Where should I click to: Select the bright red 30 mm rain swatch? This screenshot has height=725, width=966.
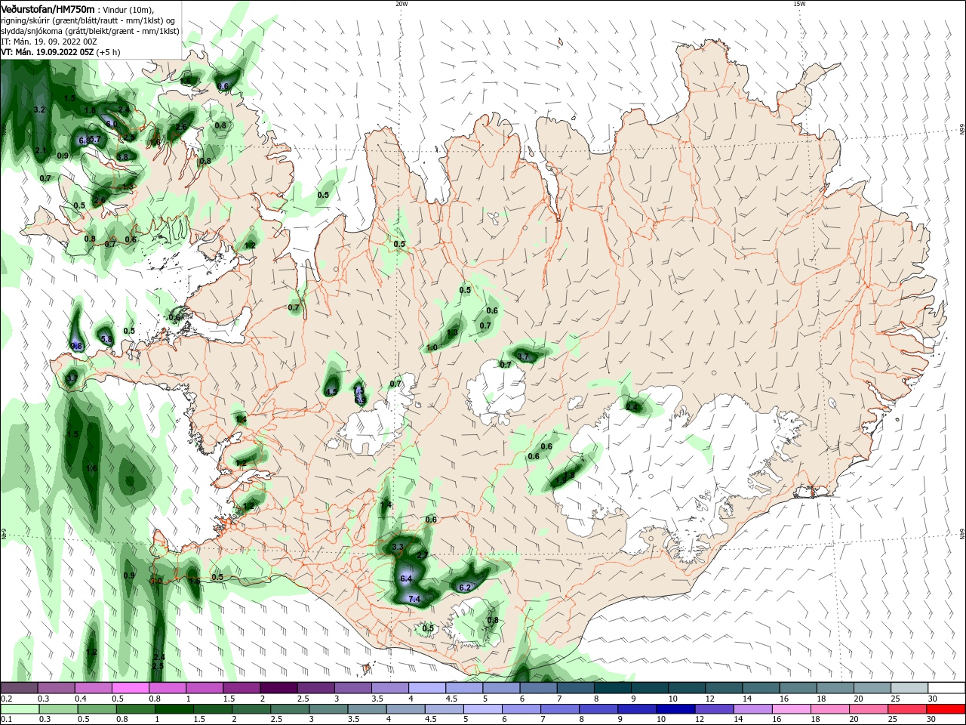pos(946,709)
